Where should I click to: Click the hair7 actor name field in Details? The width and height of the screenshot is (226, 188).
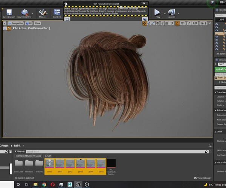tap(222, 64)
